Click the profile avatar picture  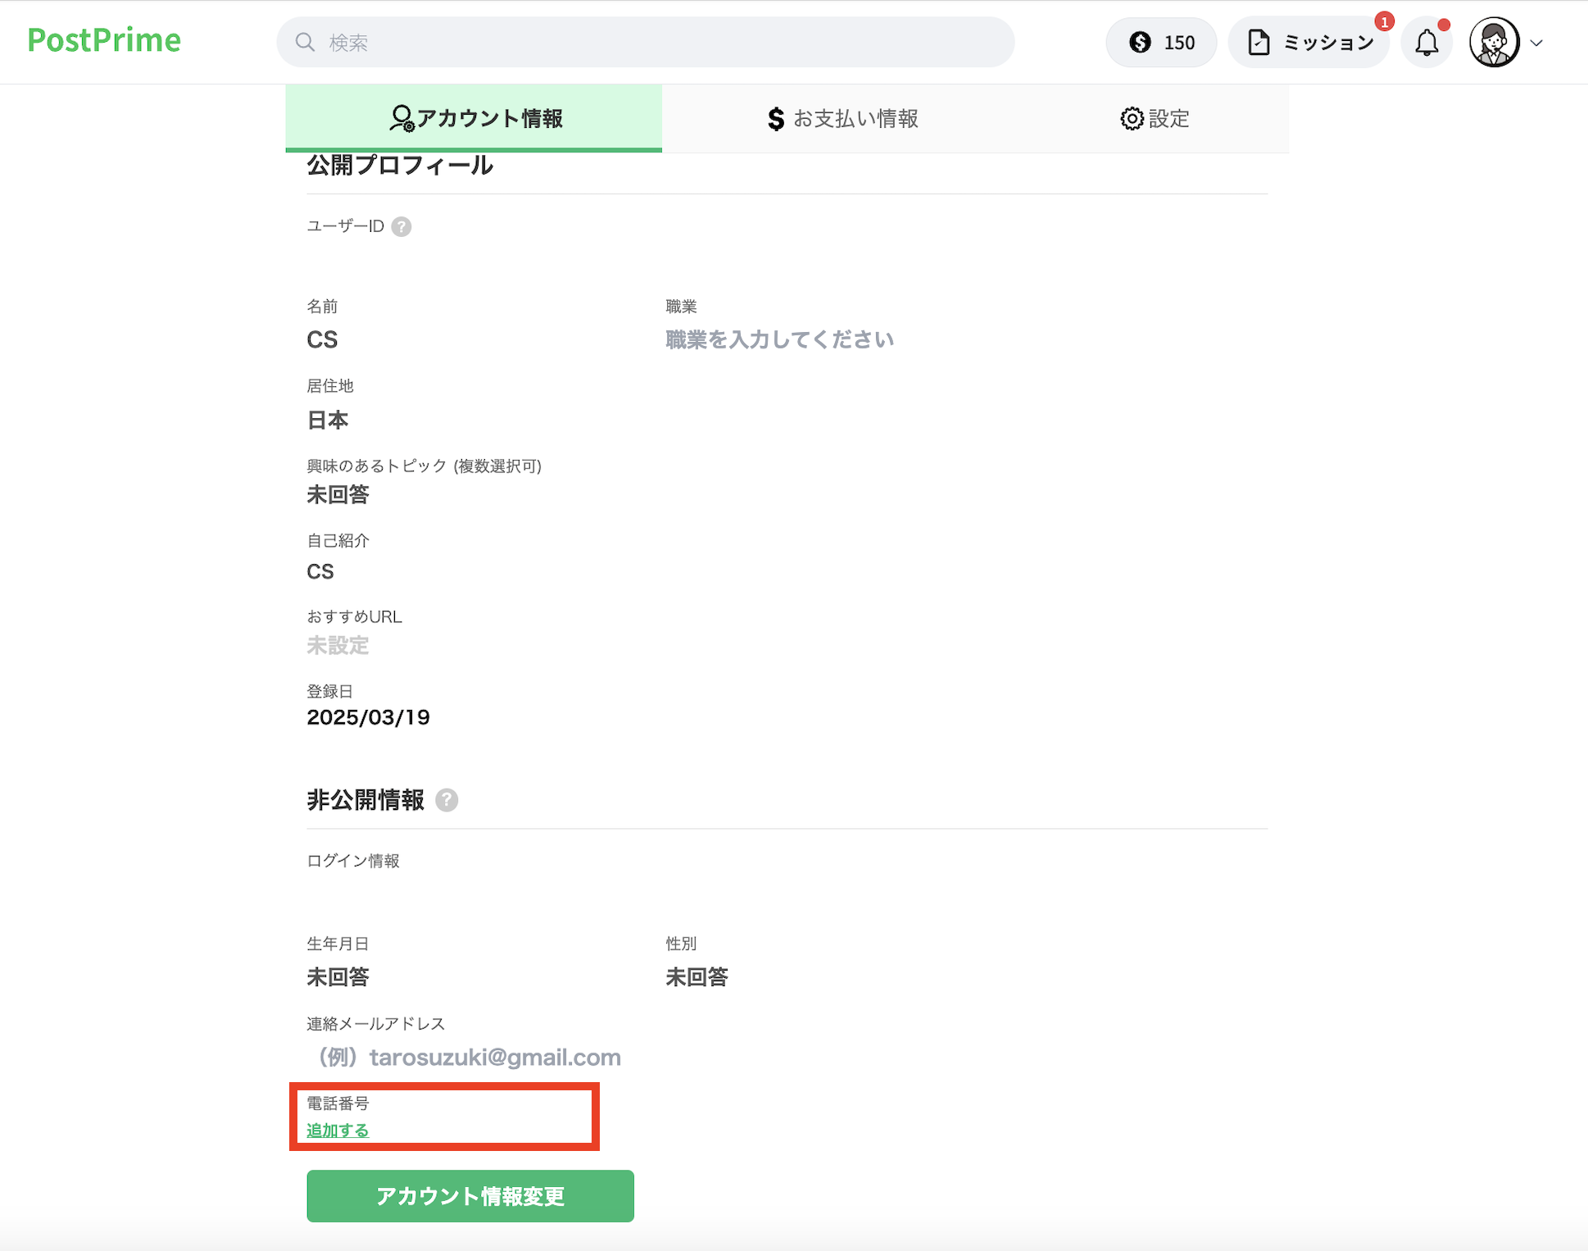(1495, 42)
